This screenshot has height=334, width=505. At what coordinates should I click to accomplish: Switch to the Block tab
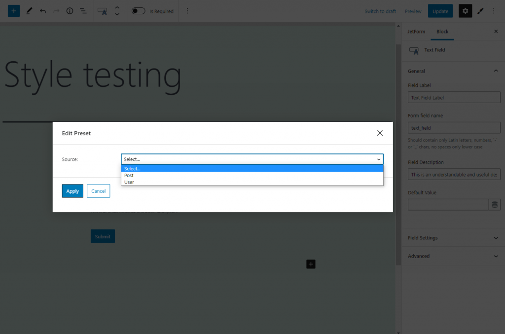click(442, 32)
